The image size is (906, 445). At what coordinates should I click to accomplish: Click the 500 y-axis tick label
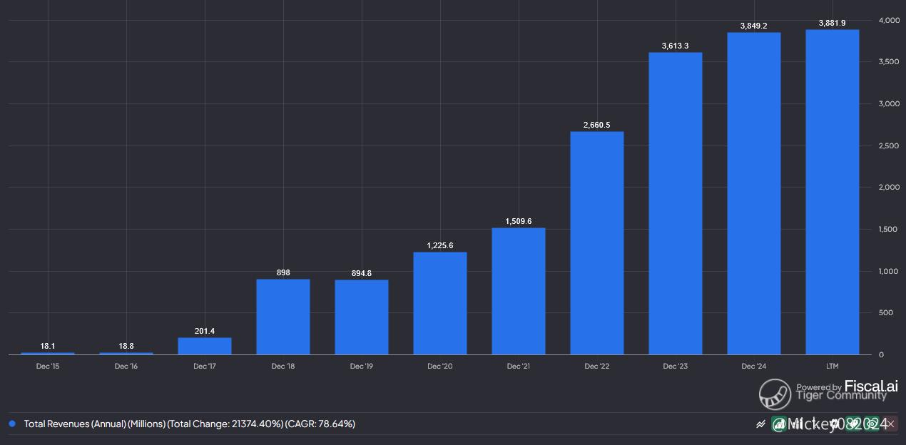point(885,312)
